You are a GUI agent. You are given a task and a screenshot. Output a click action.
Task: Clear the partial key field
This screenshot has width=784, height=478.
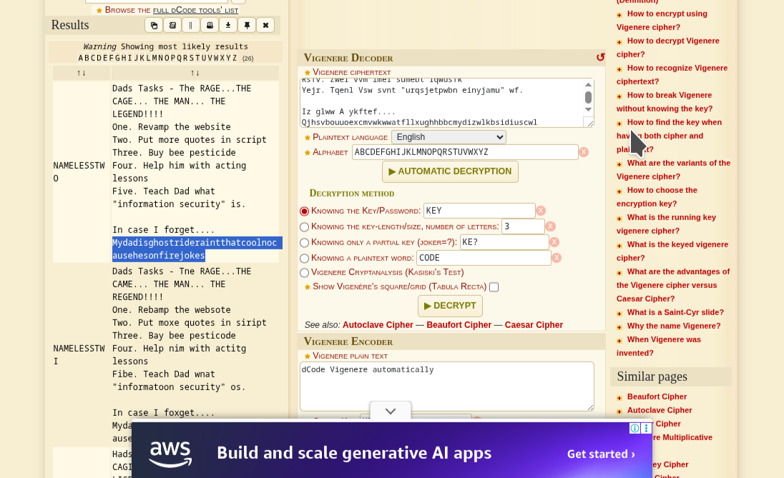tap(554, 242)
